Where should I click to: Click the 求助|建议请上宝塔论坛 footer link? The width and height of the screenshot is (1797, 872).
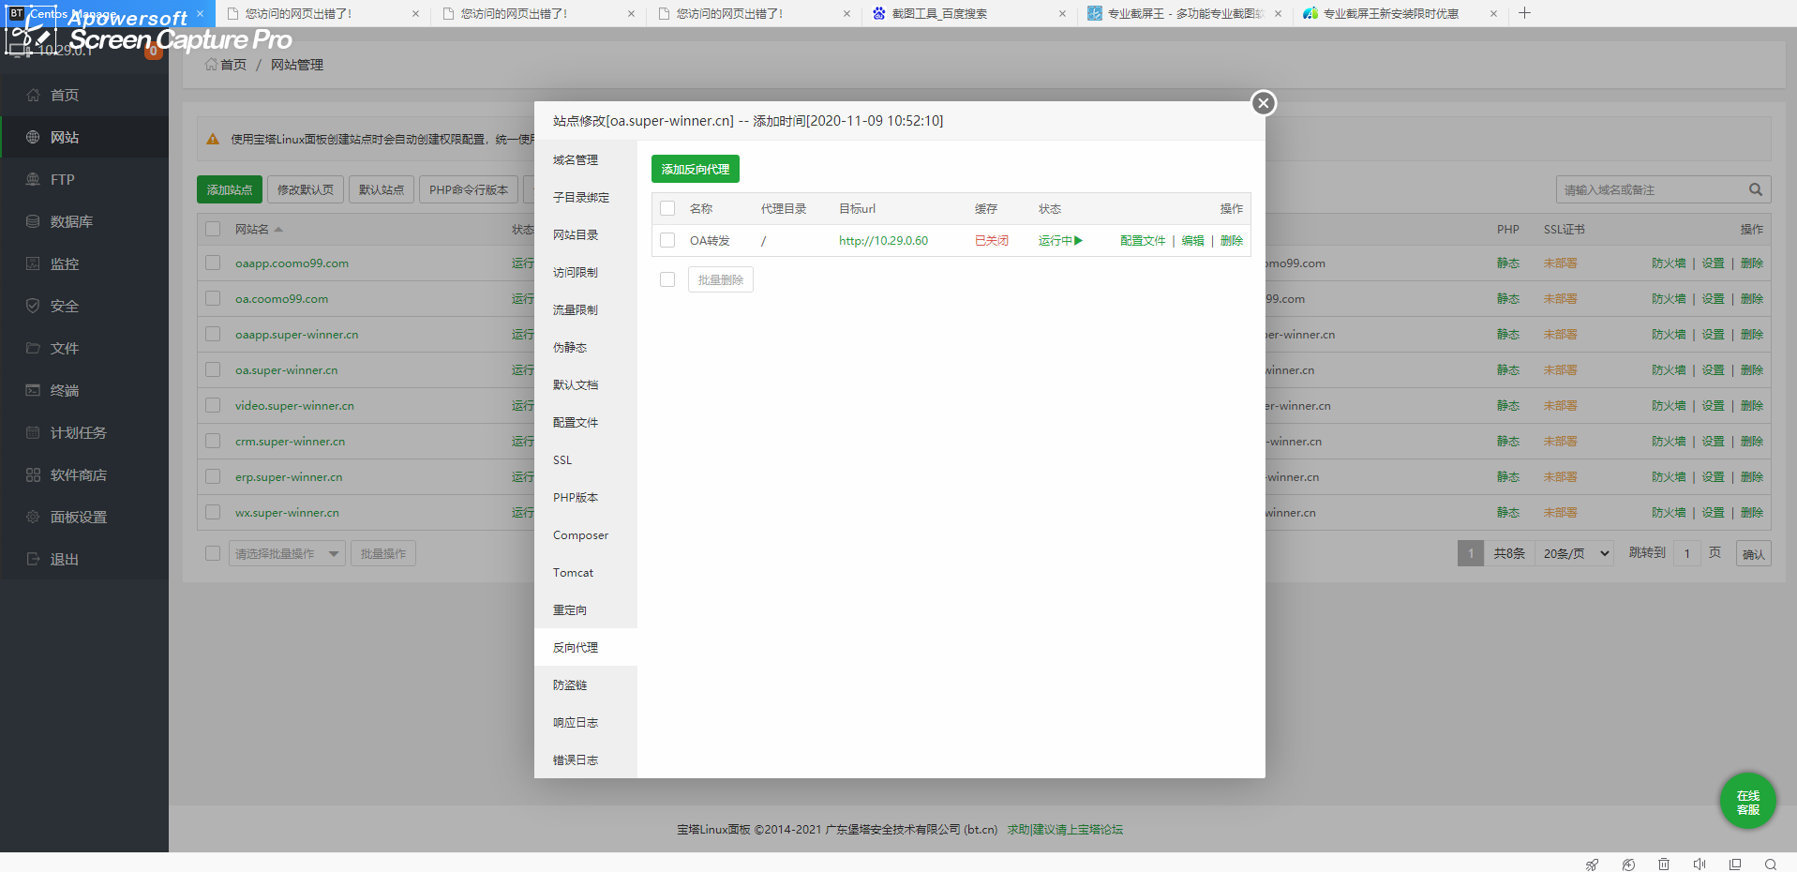(x=1065, y=830)
